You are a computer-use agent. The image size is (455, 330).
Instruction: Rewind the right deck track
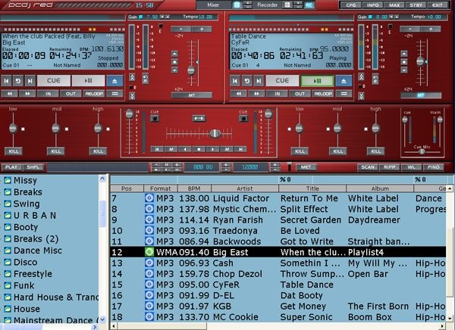pos(239,94)
